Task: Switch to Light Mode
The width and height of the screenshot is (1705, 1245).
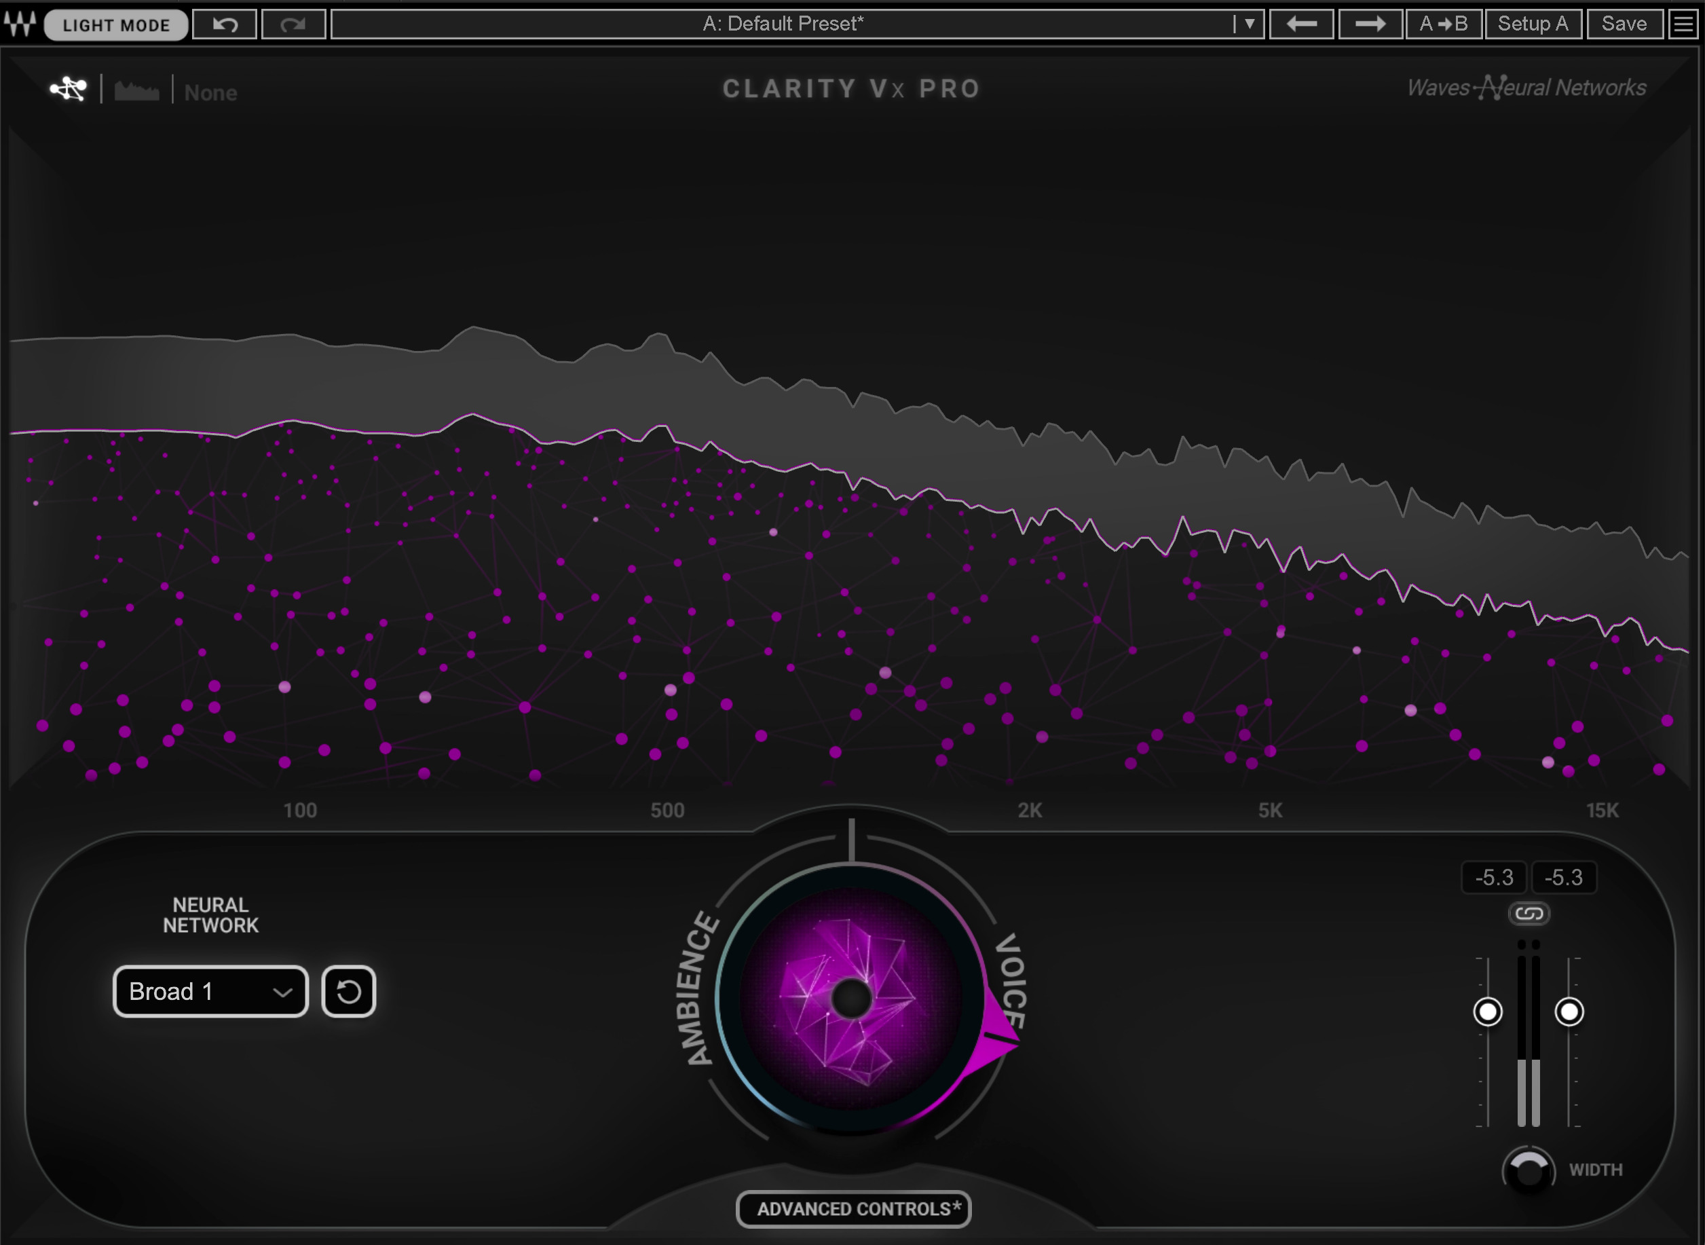Action: click(x=116, y=25)
